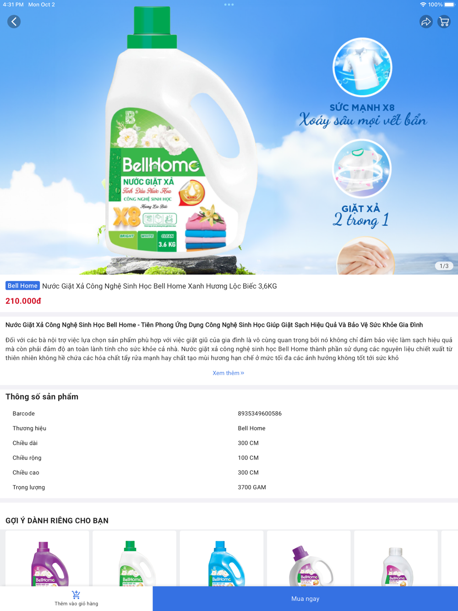Click the Mua ngay button
Screen dimensions: 458x611
(x=305, y=599)
